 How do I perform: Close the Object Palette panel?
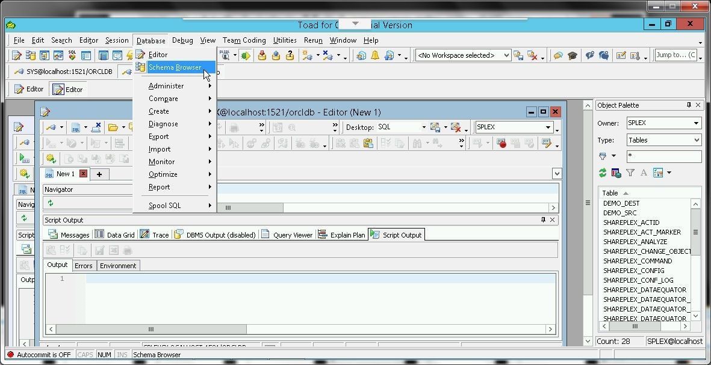point(698,105)
